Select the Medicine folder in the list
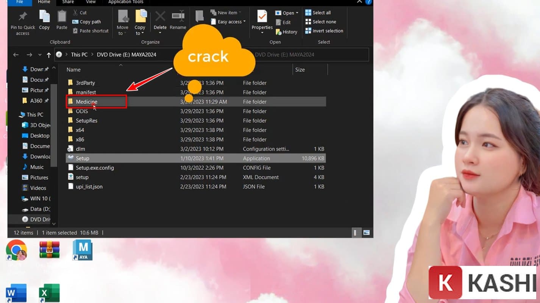Viewport: 540px width, 303px height. [86, 102]
